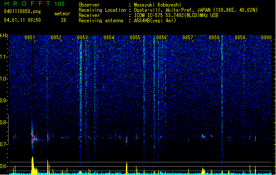
Task: Click the meteor count value 26
Action: (64, 20)
